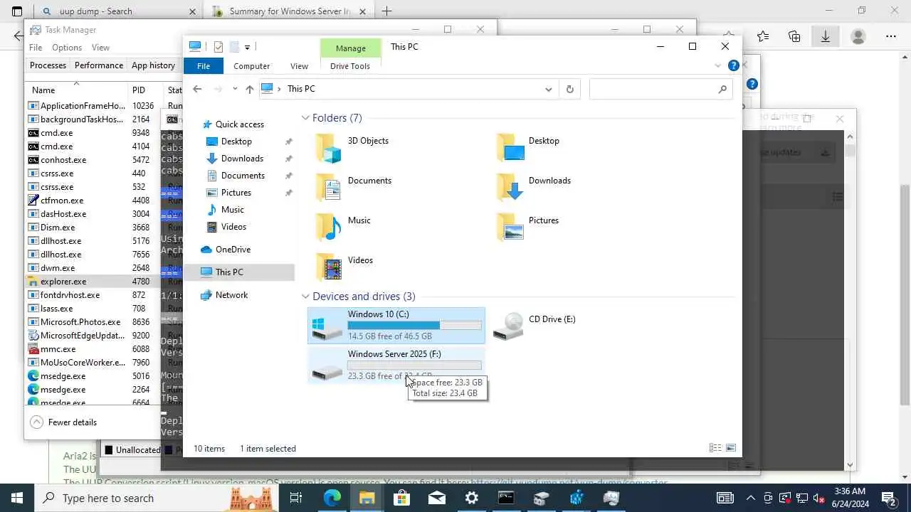Screen dimensions: 911x512
Task: Collapse Task Manager with Fewer details
Action: coord(63,422)
